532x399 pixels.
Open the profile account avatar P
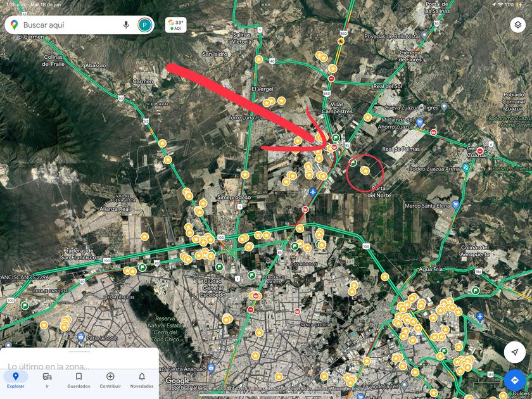click(x=144, y=25)
